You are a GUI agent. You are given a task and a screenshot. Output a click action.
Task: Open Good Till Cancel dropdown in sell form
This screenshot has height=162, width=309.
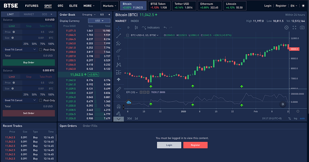point(20,100)
